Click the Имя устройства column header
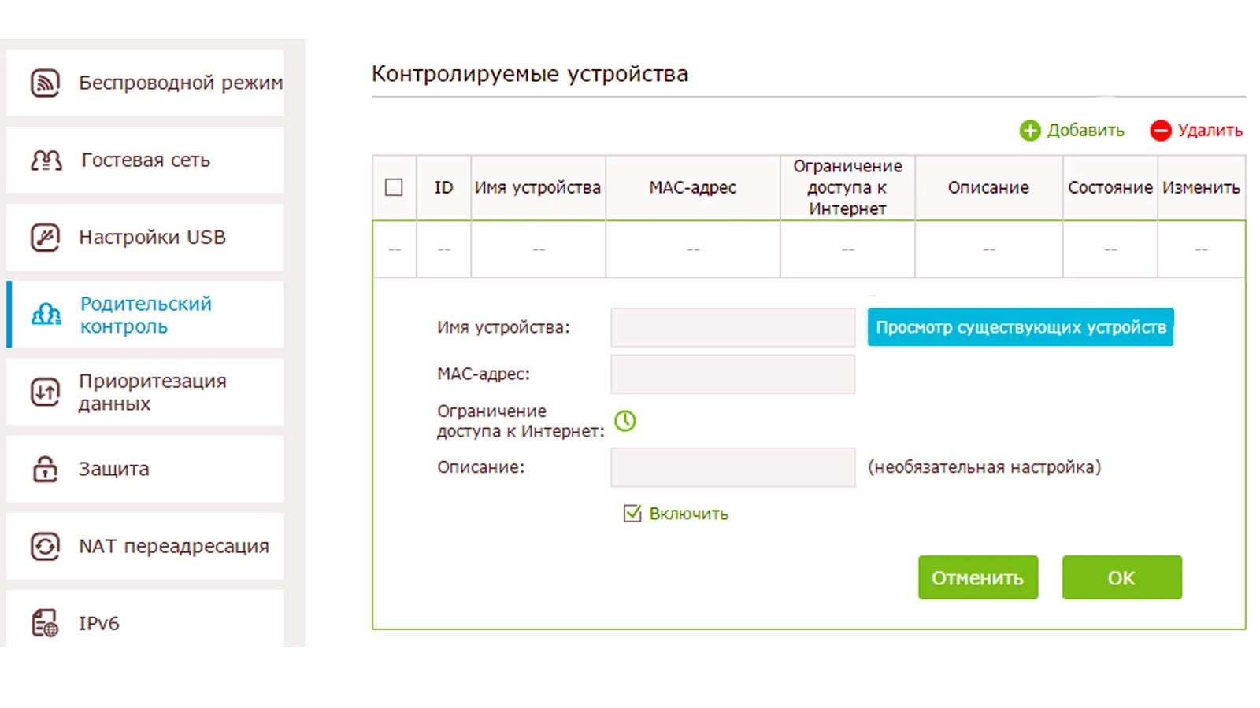Image resolution: width=1260 pixels, height=708 pixels. pos(538,187)
